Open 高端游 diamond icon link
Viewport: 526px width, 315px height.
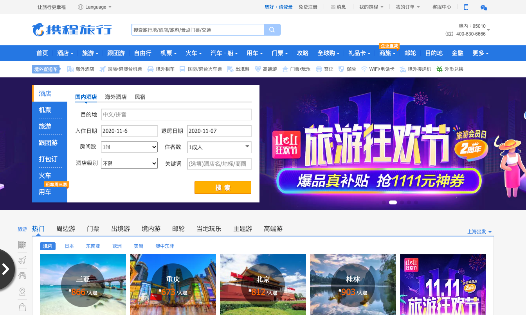(x=266, y=69)
